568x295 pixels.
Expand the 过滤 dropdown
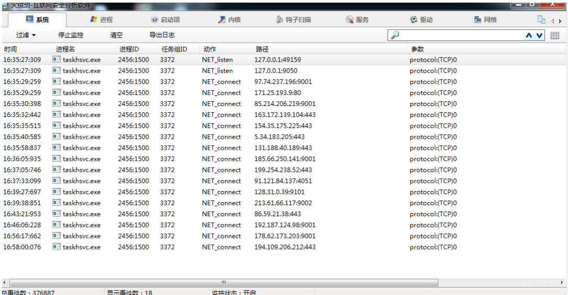pyautogui.click(x=26, y=35)
